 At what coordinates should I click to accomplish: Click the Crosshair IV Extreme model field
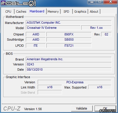[x=53, y=28]
